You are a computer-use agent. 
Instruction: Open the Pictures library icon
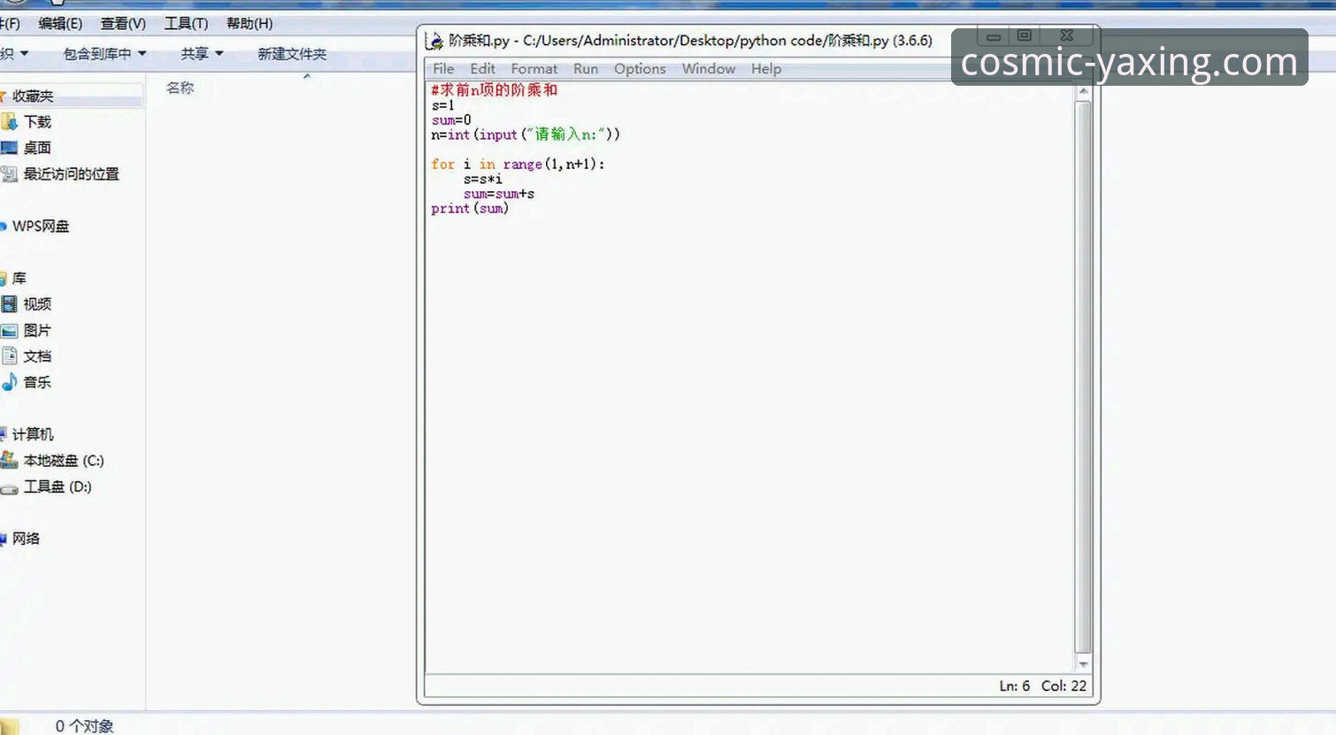click(x=10, y=331)
